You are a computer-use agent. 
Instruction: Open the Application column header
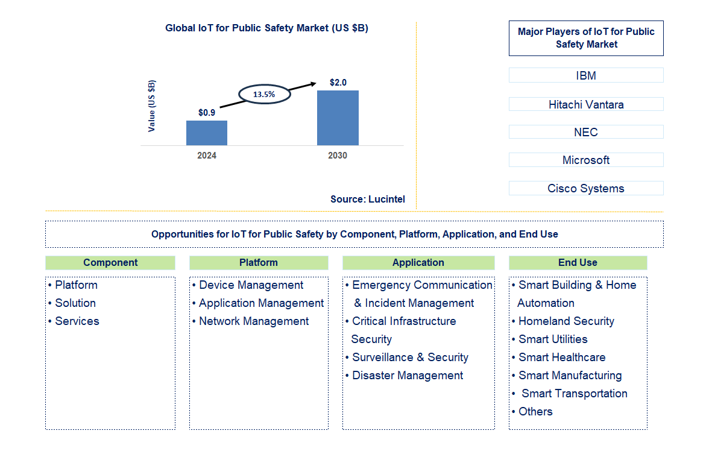[418, 263]
